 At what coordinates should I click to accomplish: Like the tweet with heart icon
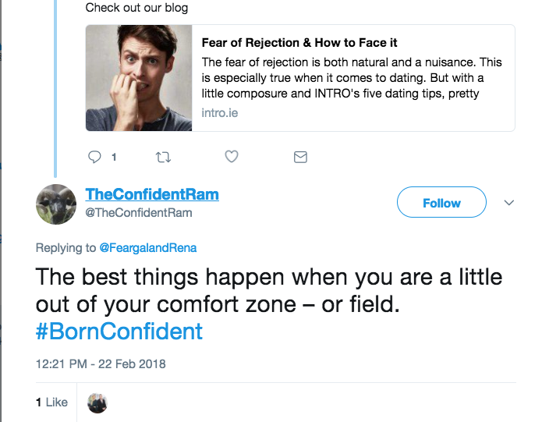(231, 157)
